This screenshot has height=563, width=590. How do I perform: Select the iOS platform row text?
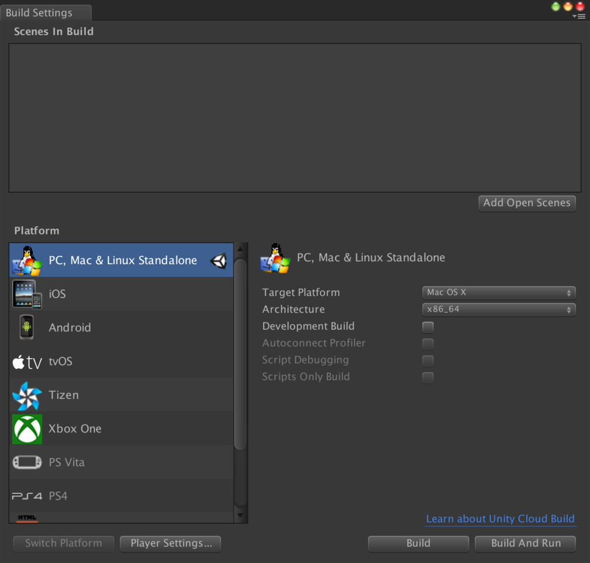pos(57,294)
